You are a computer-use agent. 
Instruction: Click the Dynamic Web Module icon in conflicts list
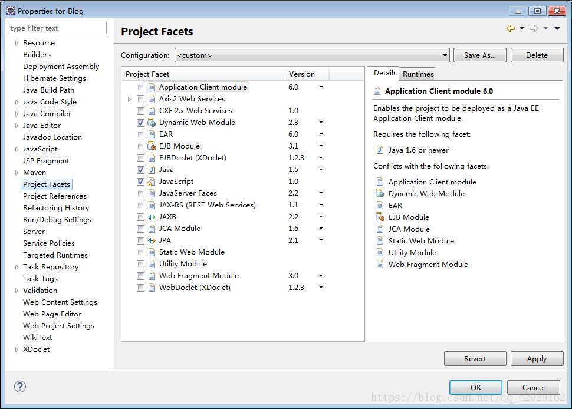point(380,193)
